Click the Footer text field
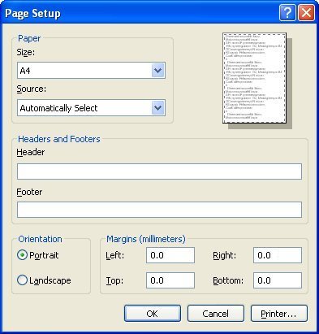 coord(159,210)
